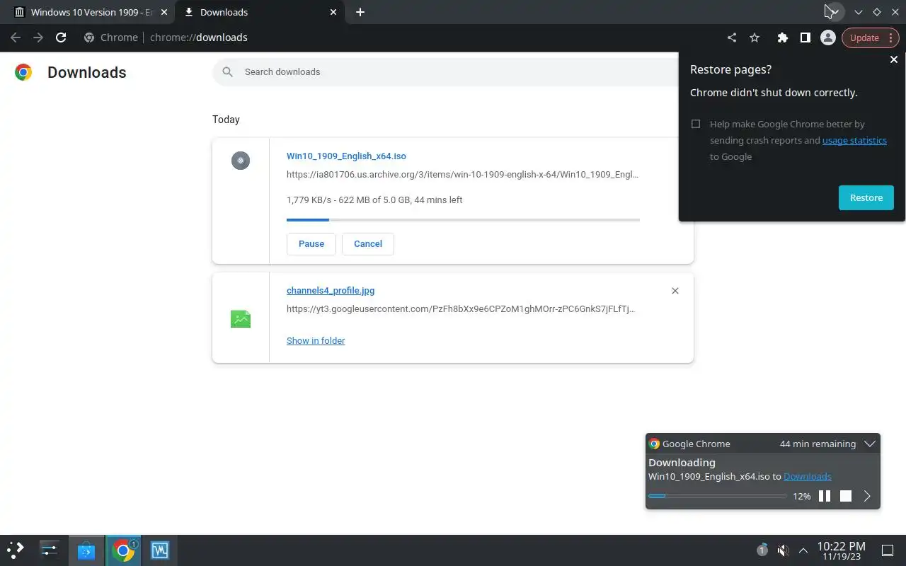Open a new tab with plus button
The width and height of the screenshot is (906, 566).
pos(360,12)
